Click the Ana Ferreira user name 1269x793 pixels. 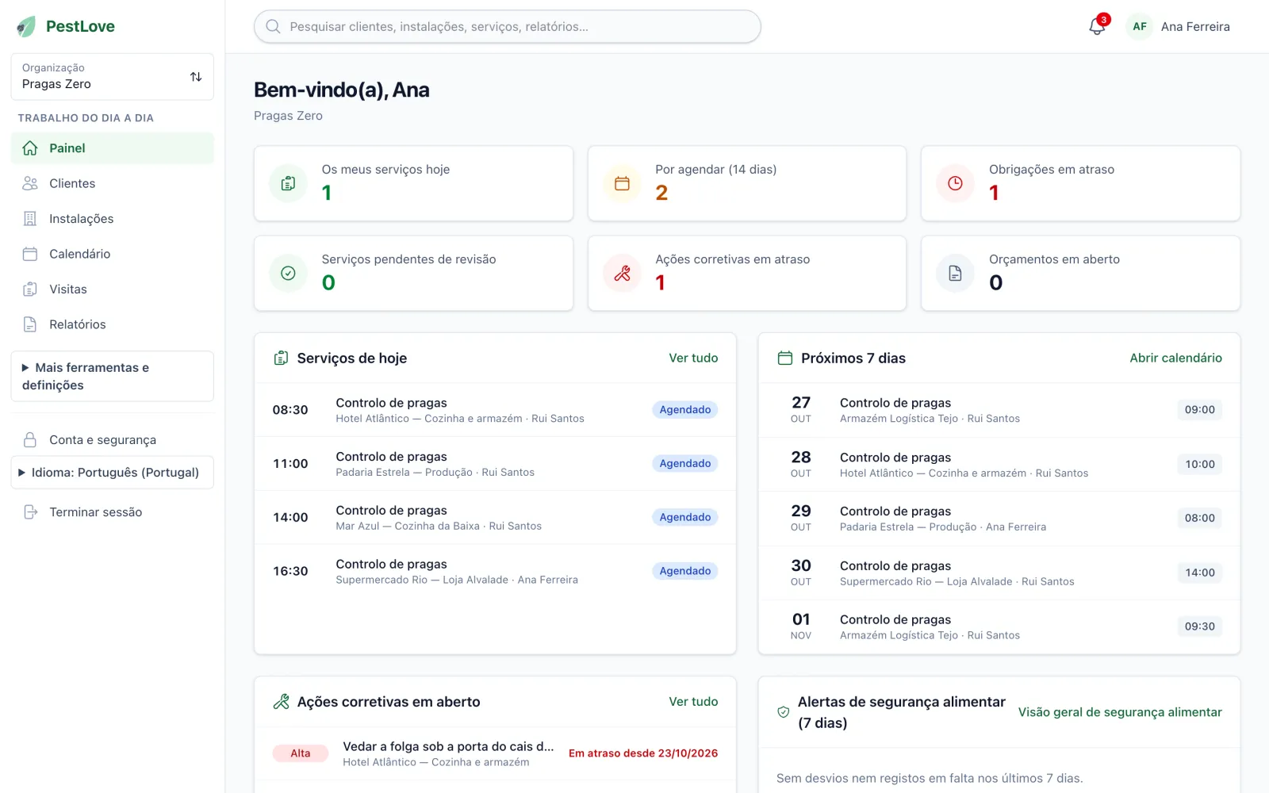[x=1195, y=26]
